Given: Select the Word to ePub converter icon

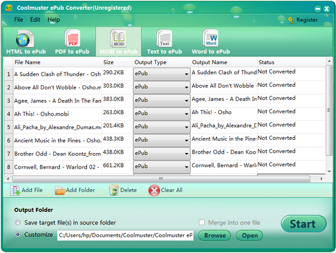Looking at the screenshot, I should click(211, 39).
